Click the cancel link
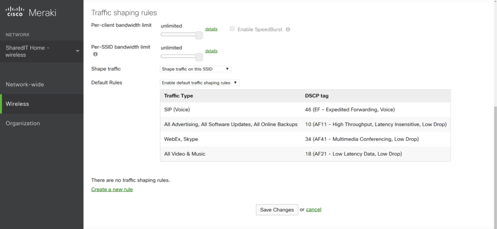Image resolution: width=497 pixels, height=229 pixels. coord(314,210)
